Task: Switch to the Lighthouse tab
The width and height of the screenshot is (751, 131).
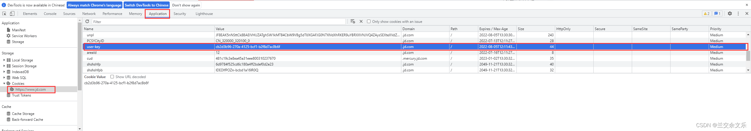Action: tap(204, 13)
